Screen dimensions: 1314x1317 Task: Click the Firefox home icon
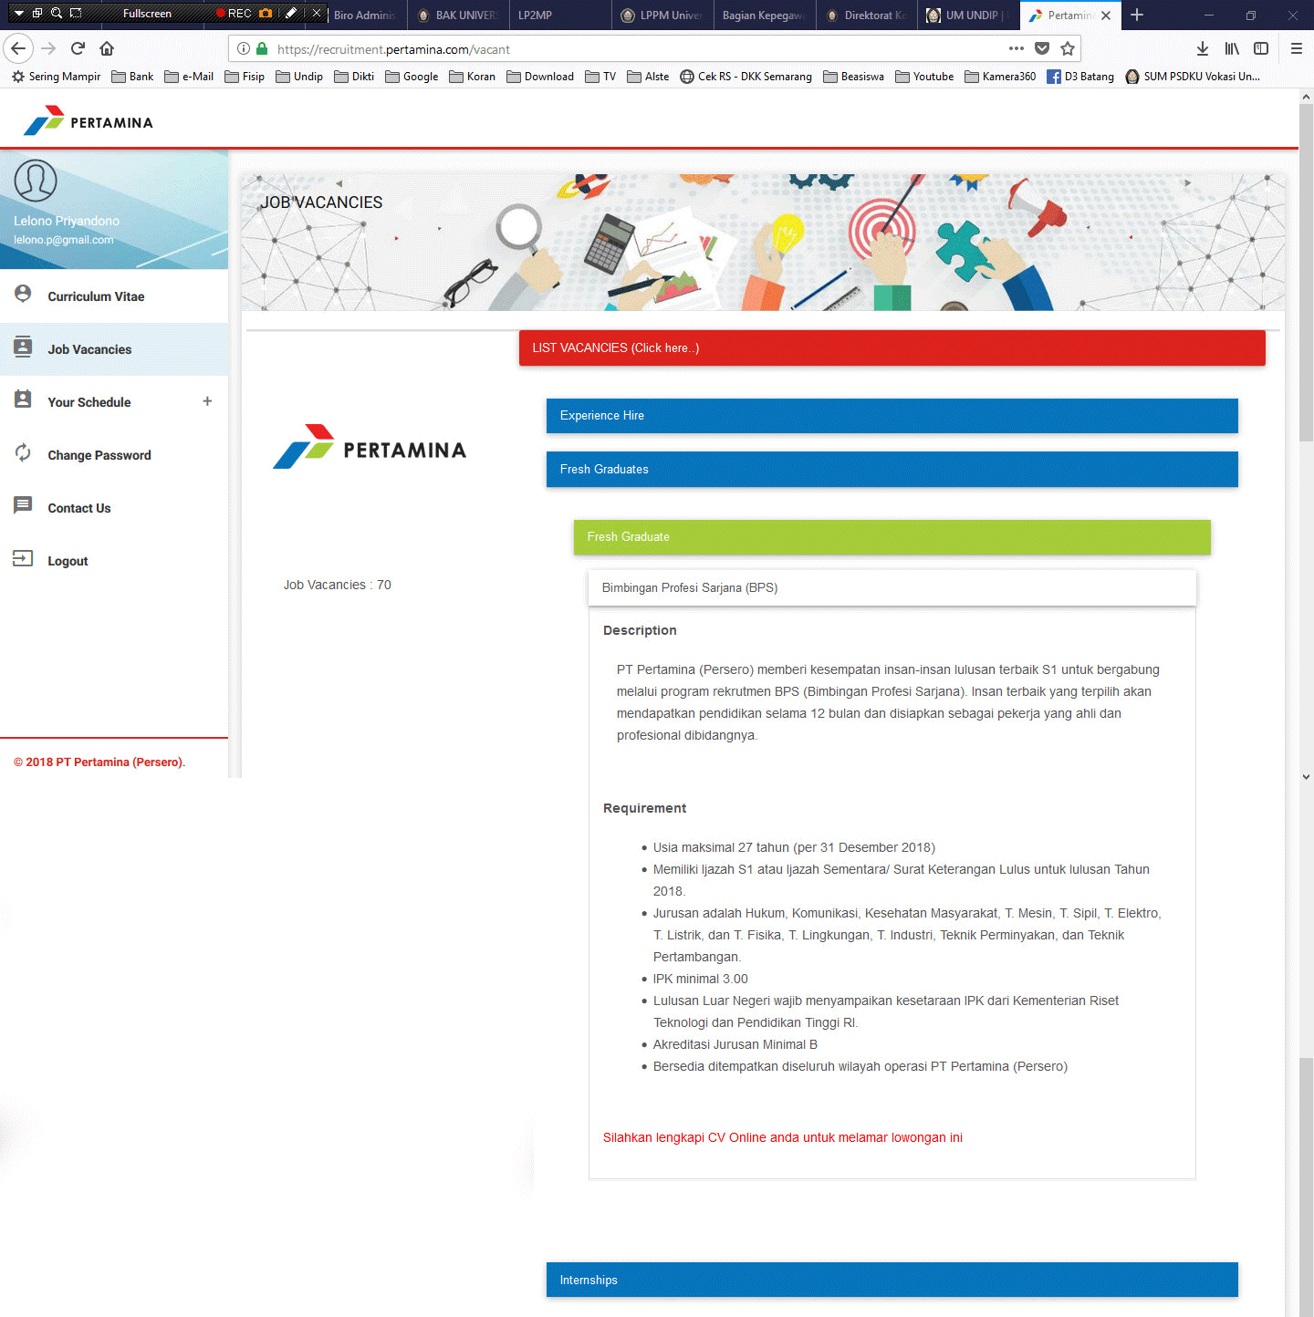(x=107, y=48)
